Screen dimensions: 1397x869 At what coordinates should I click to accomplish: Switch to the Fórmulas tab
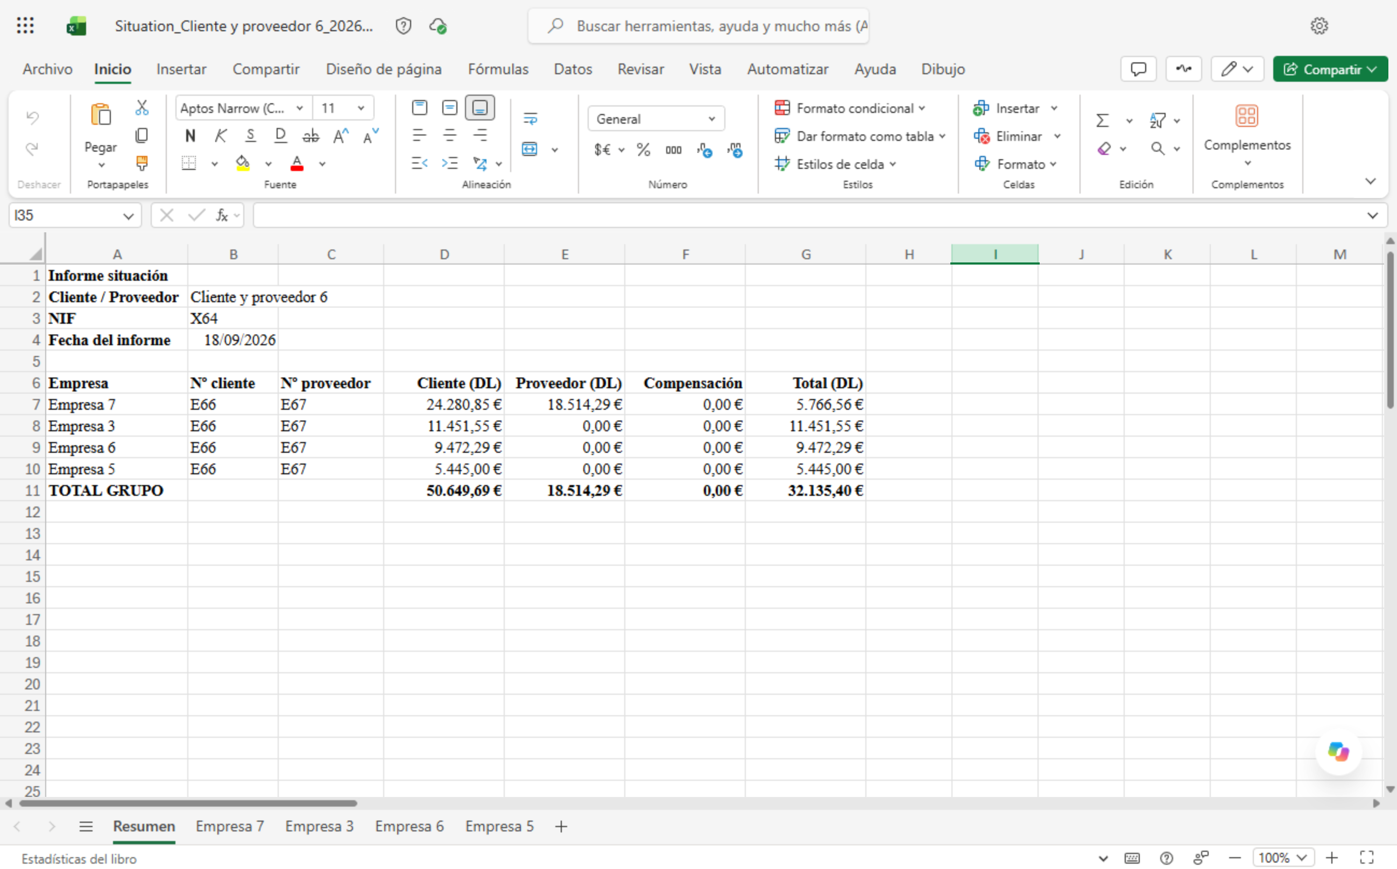pyautogui.click(x=498, y=69)
